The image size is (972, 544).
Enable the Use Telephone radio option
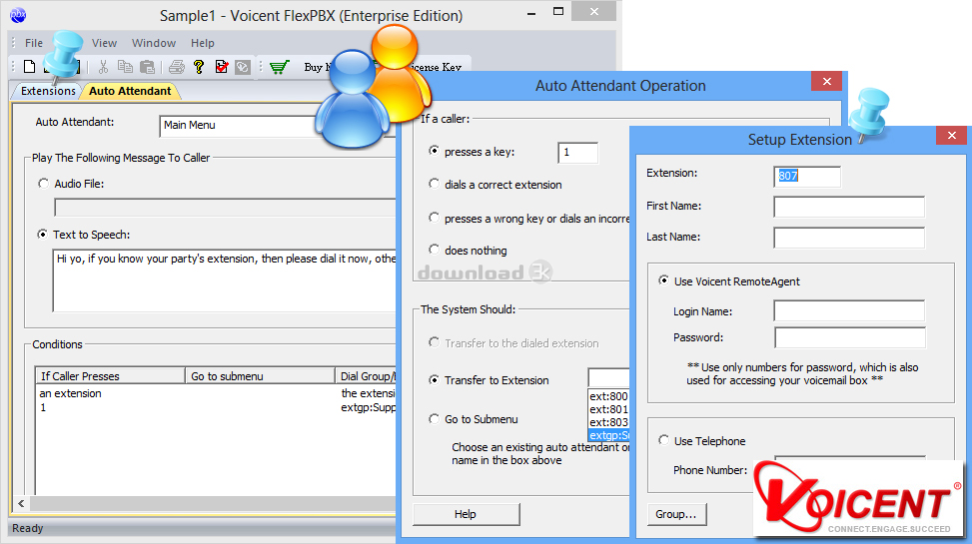(664, 440)
